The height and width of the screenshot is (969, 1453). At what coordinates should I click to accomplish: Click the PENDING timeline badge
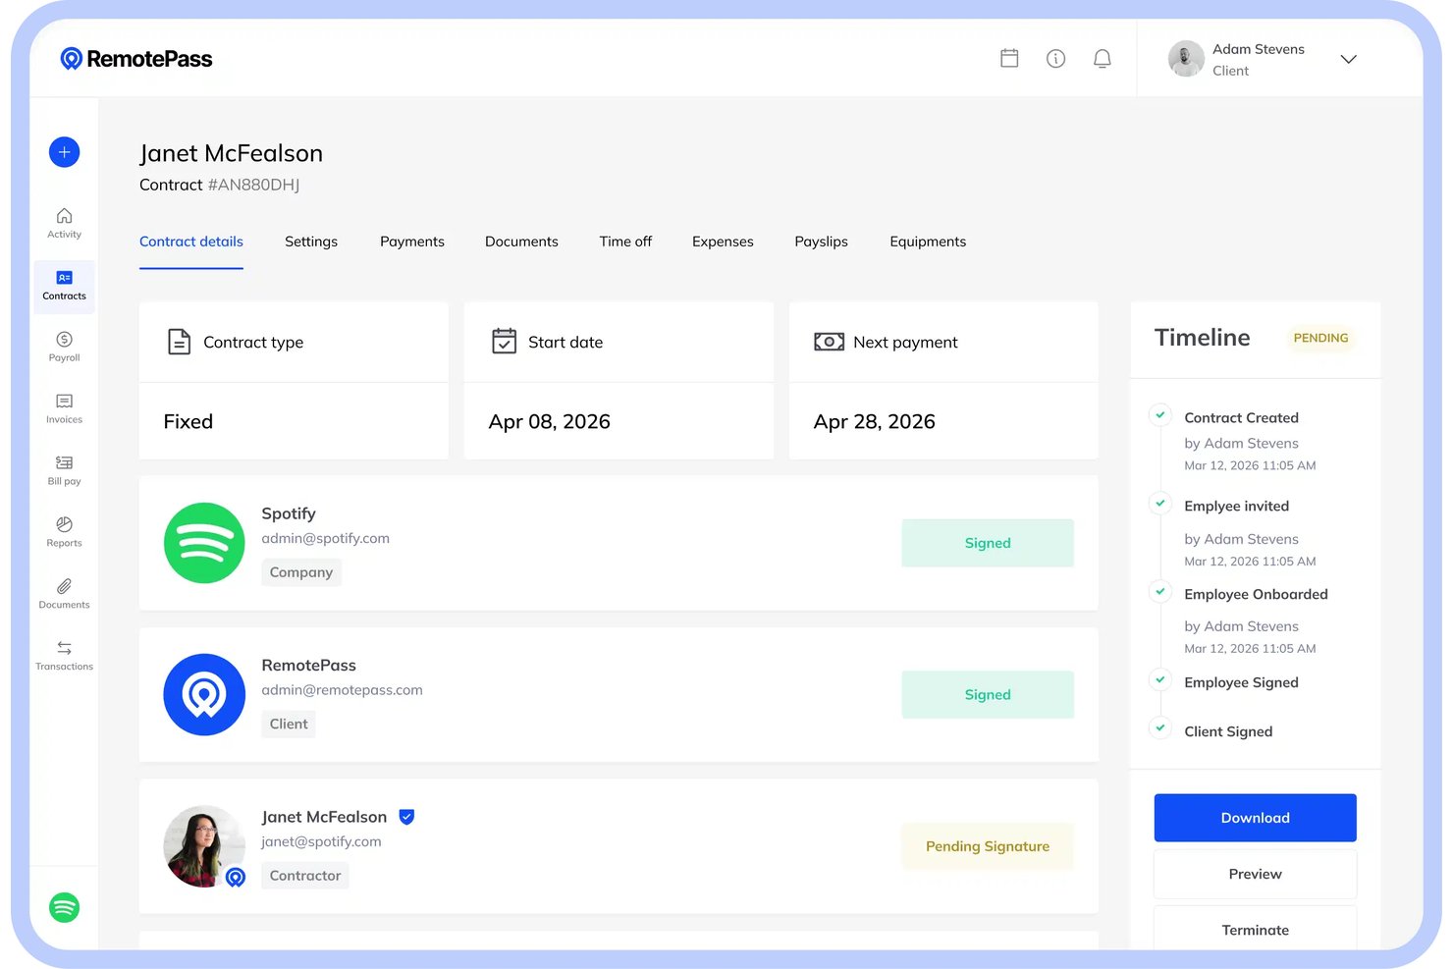(x=1320, y=338)
